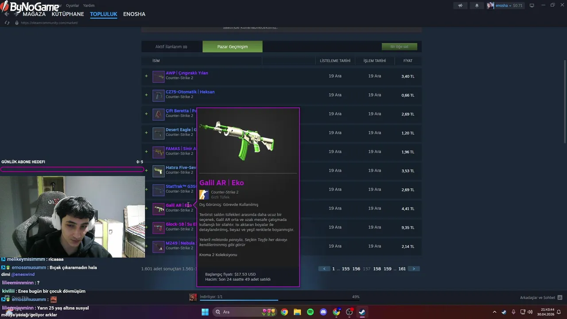Click the AWP item thumbnail
The image size is (567, 319).
159,77
